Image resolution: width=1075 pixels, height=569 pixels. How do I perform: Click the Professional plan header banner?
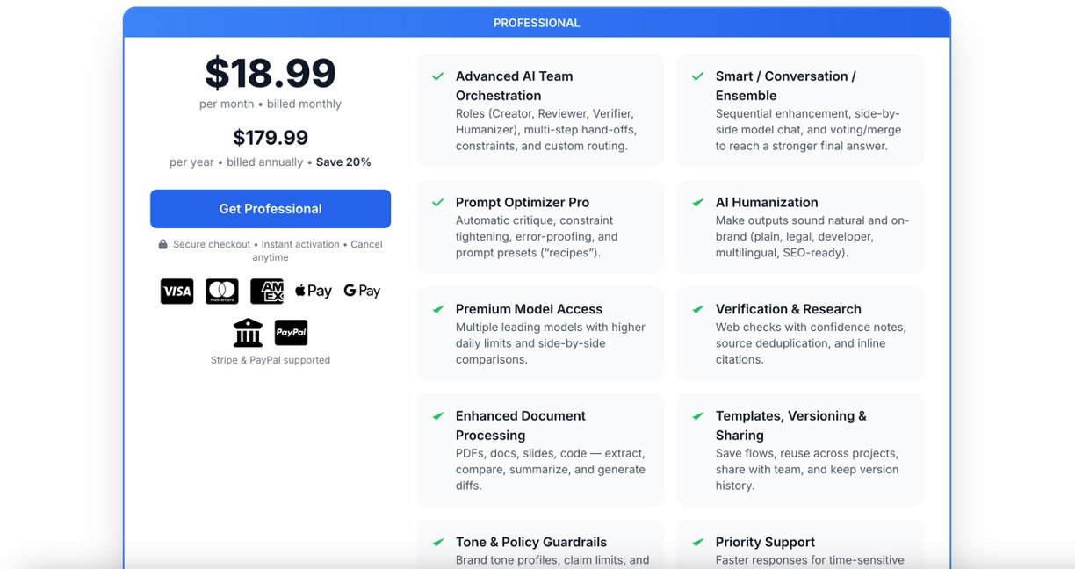pos(537,23)
